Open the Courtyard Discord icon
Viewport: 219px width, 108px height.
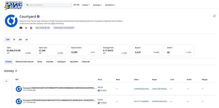tap(21, 28)
